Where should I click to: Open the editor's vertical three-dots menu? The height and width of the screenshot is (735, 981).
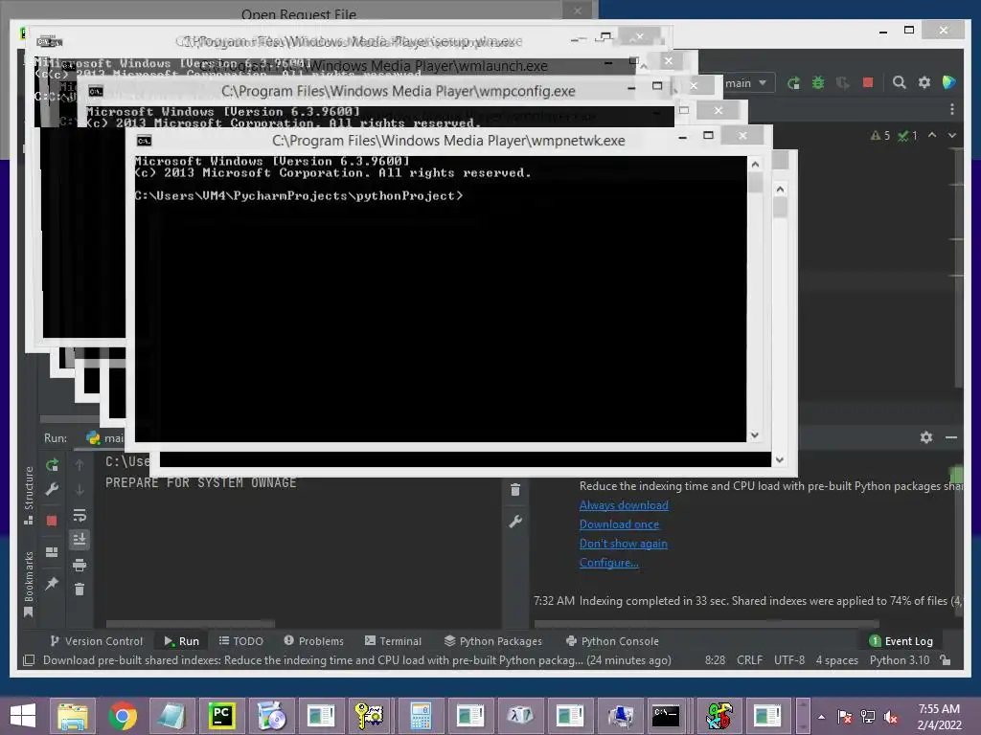(x=951, y=109)
